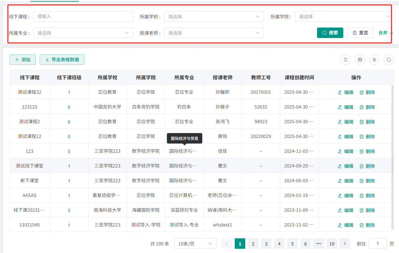Jump to last page 19
This screenshot has height=253, width=399.
click(332, 243)
